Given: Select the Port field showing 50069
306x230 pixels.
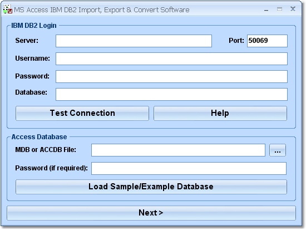Looking at the screenshot, I should (267, 41).
